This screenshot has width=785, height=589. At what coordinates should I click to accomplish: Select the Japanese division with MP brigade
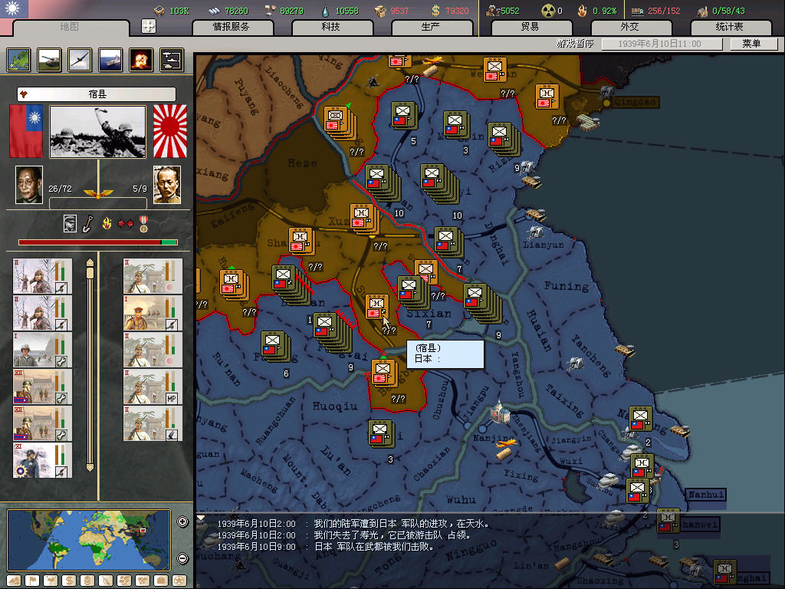click(x=153, y=387)
